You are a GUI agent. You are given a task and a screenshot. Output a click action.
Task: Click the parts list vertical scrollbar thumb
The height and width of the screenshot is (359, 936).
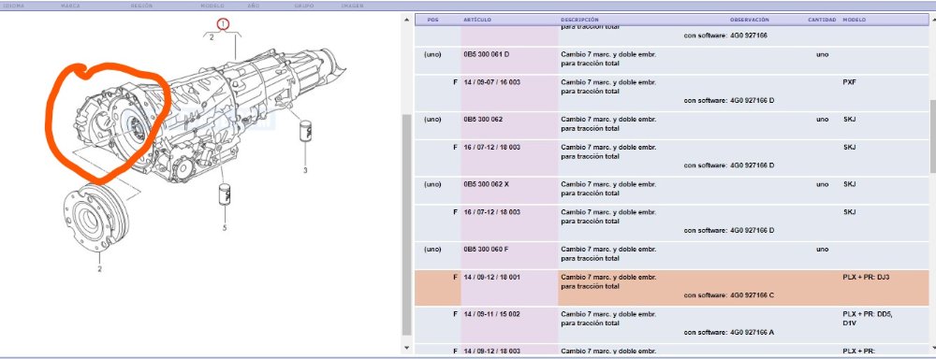click(407, 224)
